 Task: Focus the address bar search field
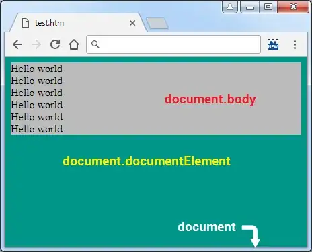tap(173, 44)
